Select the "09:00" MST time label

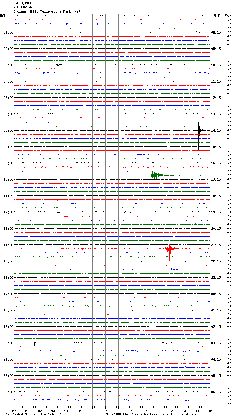click(x=8, y=163)
